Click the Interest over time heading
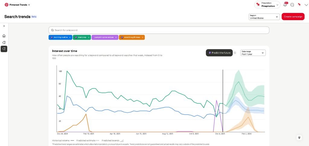Viewport: 309px width, 146px height. 65,51
